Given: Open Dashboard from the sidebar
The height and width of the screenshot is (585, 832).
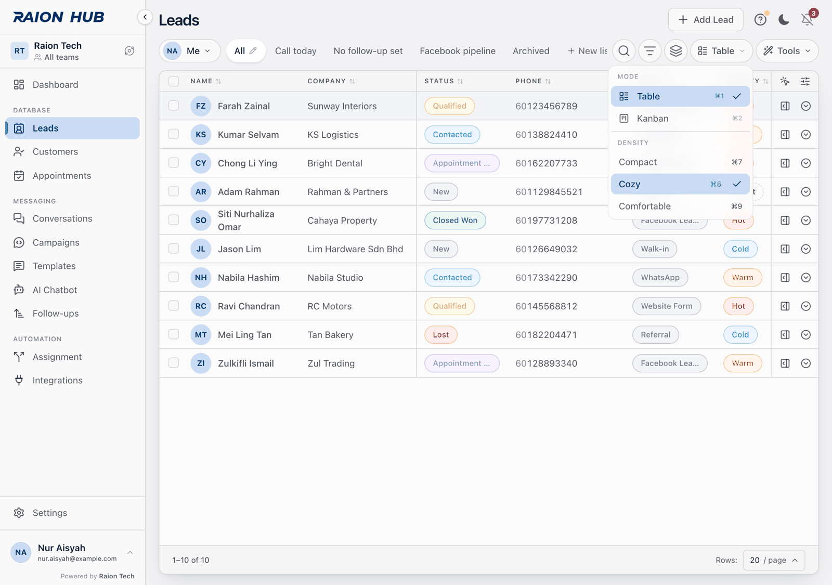Looking at the screenshot, I should point(73,85).
